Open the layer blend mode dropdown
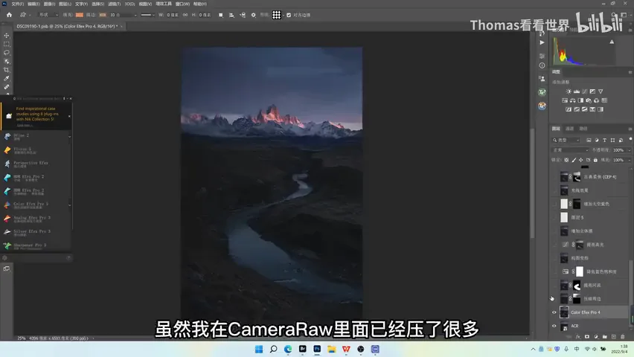Image resolution: width=634 pixels, height=357 pixels. pyautogui.click(x=571, y=150)
